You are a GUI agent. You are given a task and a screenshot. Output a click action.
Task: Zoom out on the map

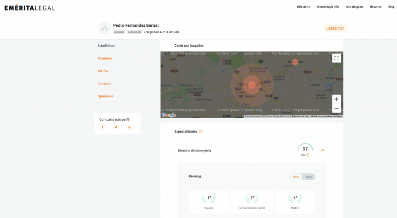(x=336, y=108)
